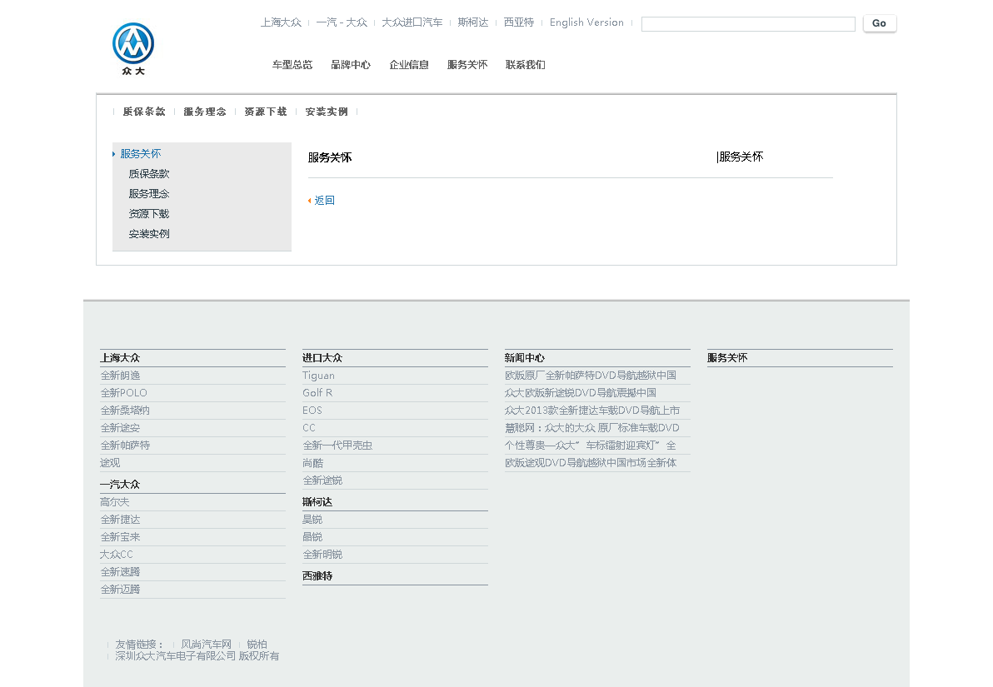Select 安装实例 in left sidebar

click(x=149, y=234)
